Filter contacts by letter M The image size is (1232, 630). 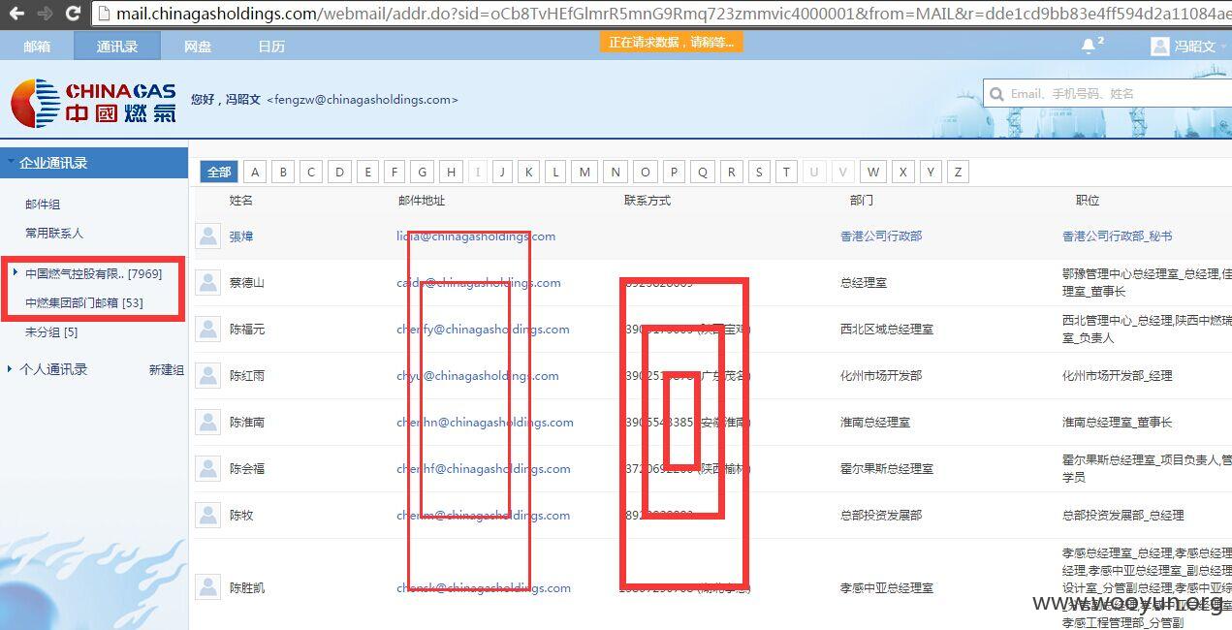point(584,173)
